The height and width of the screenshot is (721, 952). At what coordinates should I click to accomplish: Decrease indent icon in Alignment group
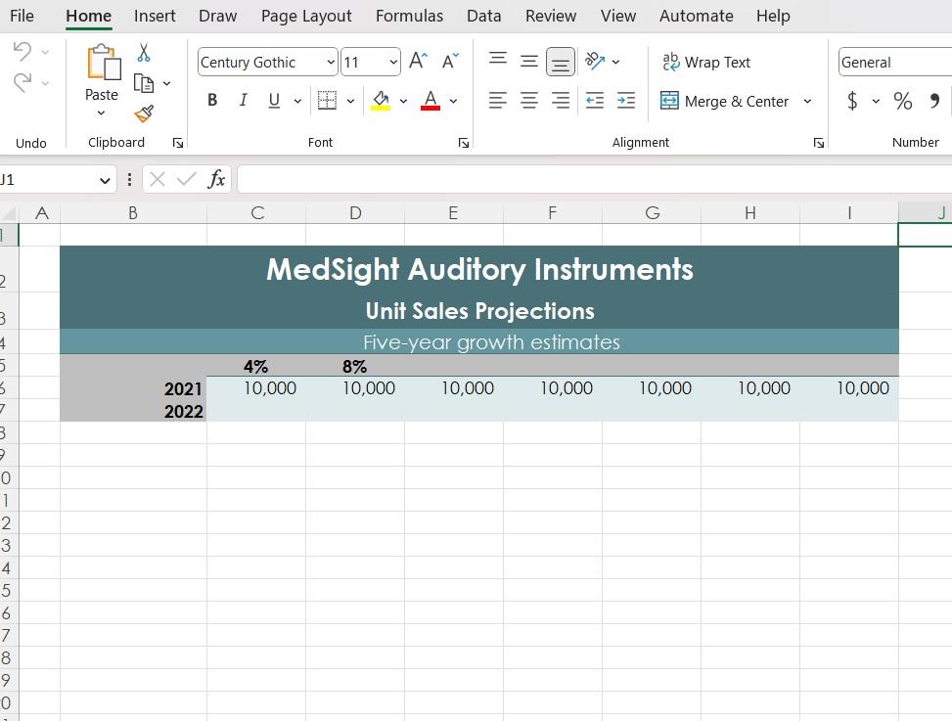[595, 100]
